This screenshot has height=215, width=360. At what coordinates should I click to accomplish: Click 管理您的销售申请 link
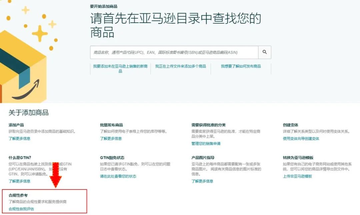pyautogui.click(x=206, y=143)
